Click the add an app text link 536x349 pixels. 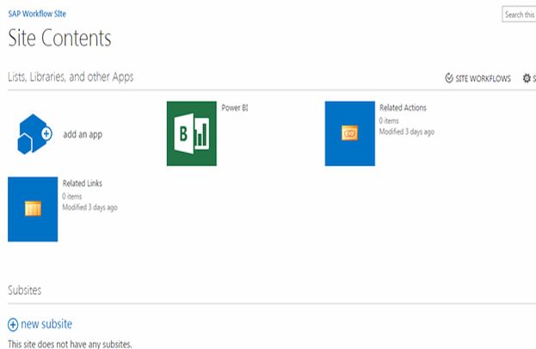83,134
